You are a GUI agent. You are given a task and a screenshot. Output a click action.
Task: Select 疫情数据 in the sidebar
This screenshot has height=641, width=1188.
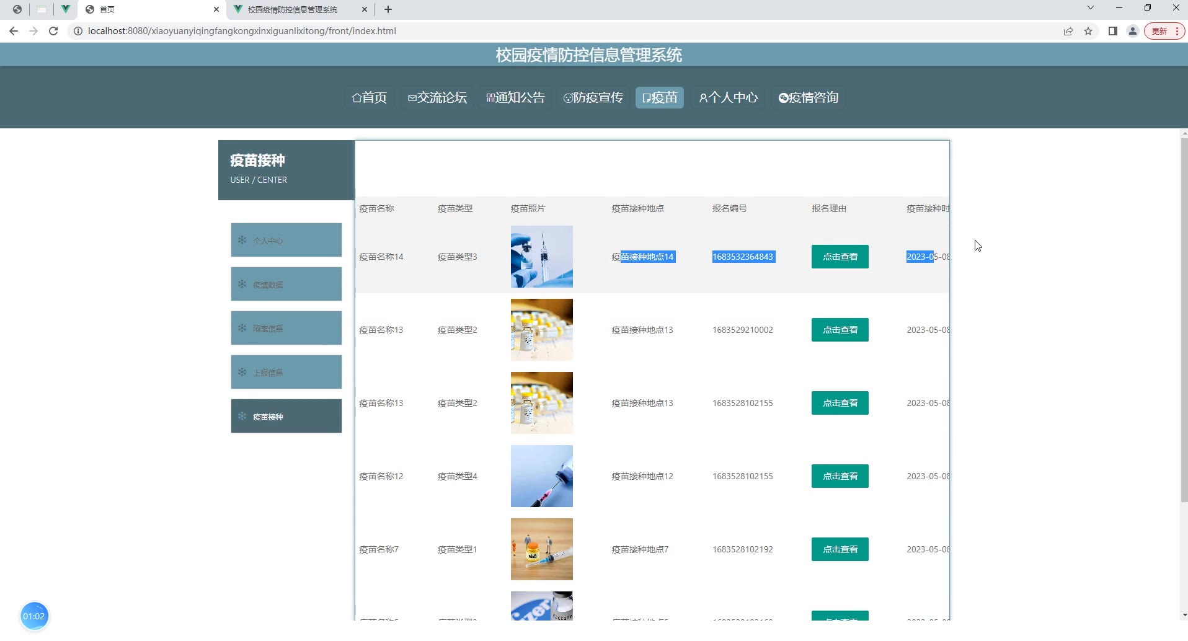coord(286,284)
